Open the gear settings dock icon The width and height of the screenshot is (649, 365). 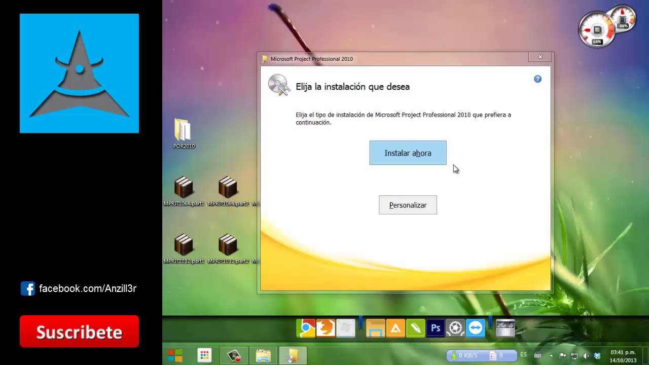point(455,328)
